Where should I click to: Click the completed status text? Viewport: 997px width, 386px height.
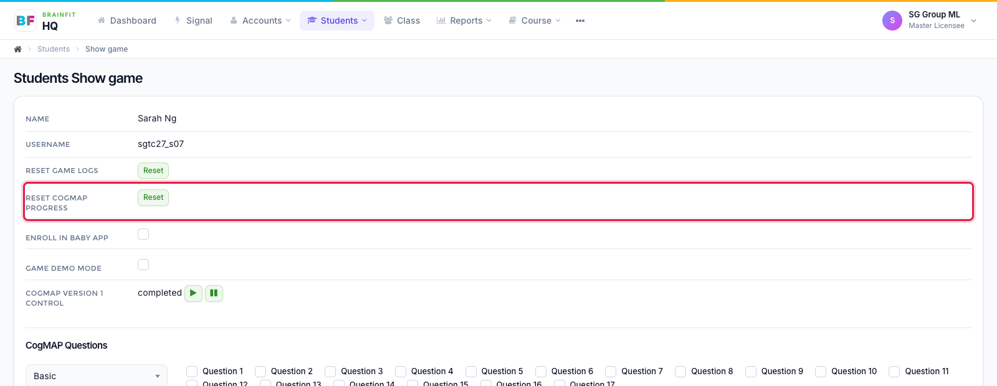(x=160, y=293)
